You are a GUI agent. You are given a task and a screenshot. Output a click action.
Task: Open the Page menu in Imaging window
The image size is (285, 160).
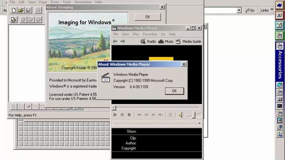coord(43,2)
